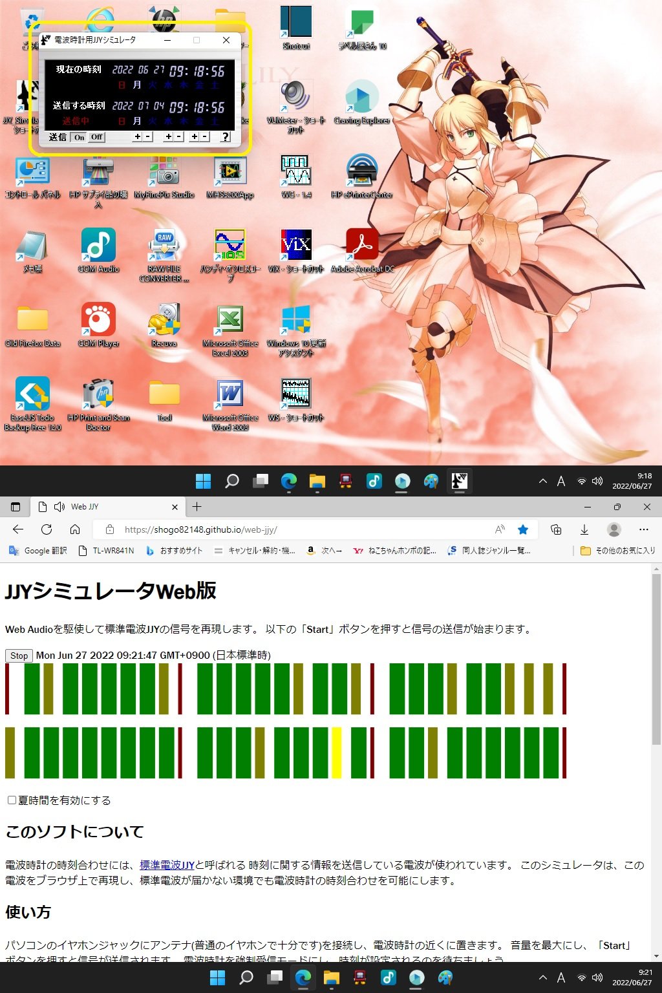
Task: Open the clock showing 9:21 2022/06/27
Action: click(632, 977)
